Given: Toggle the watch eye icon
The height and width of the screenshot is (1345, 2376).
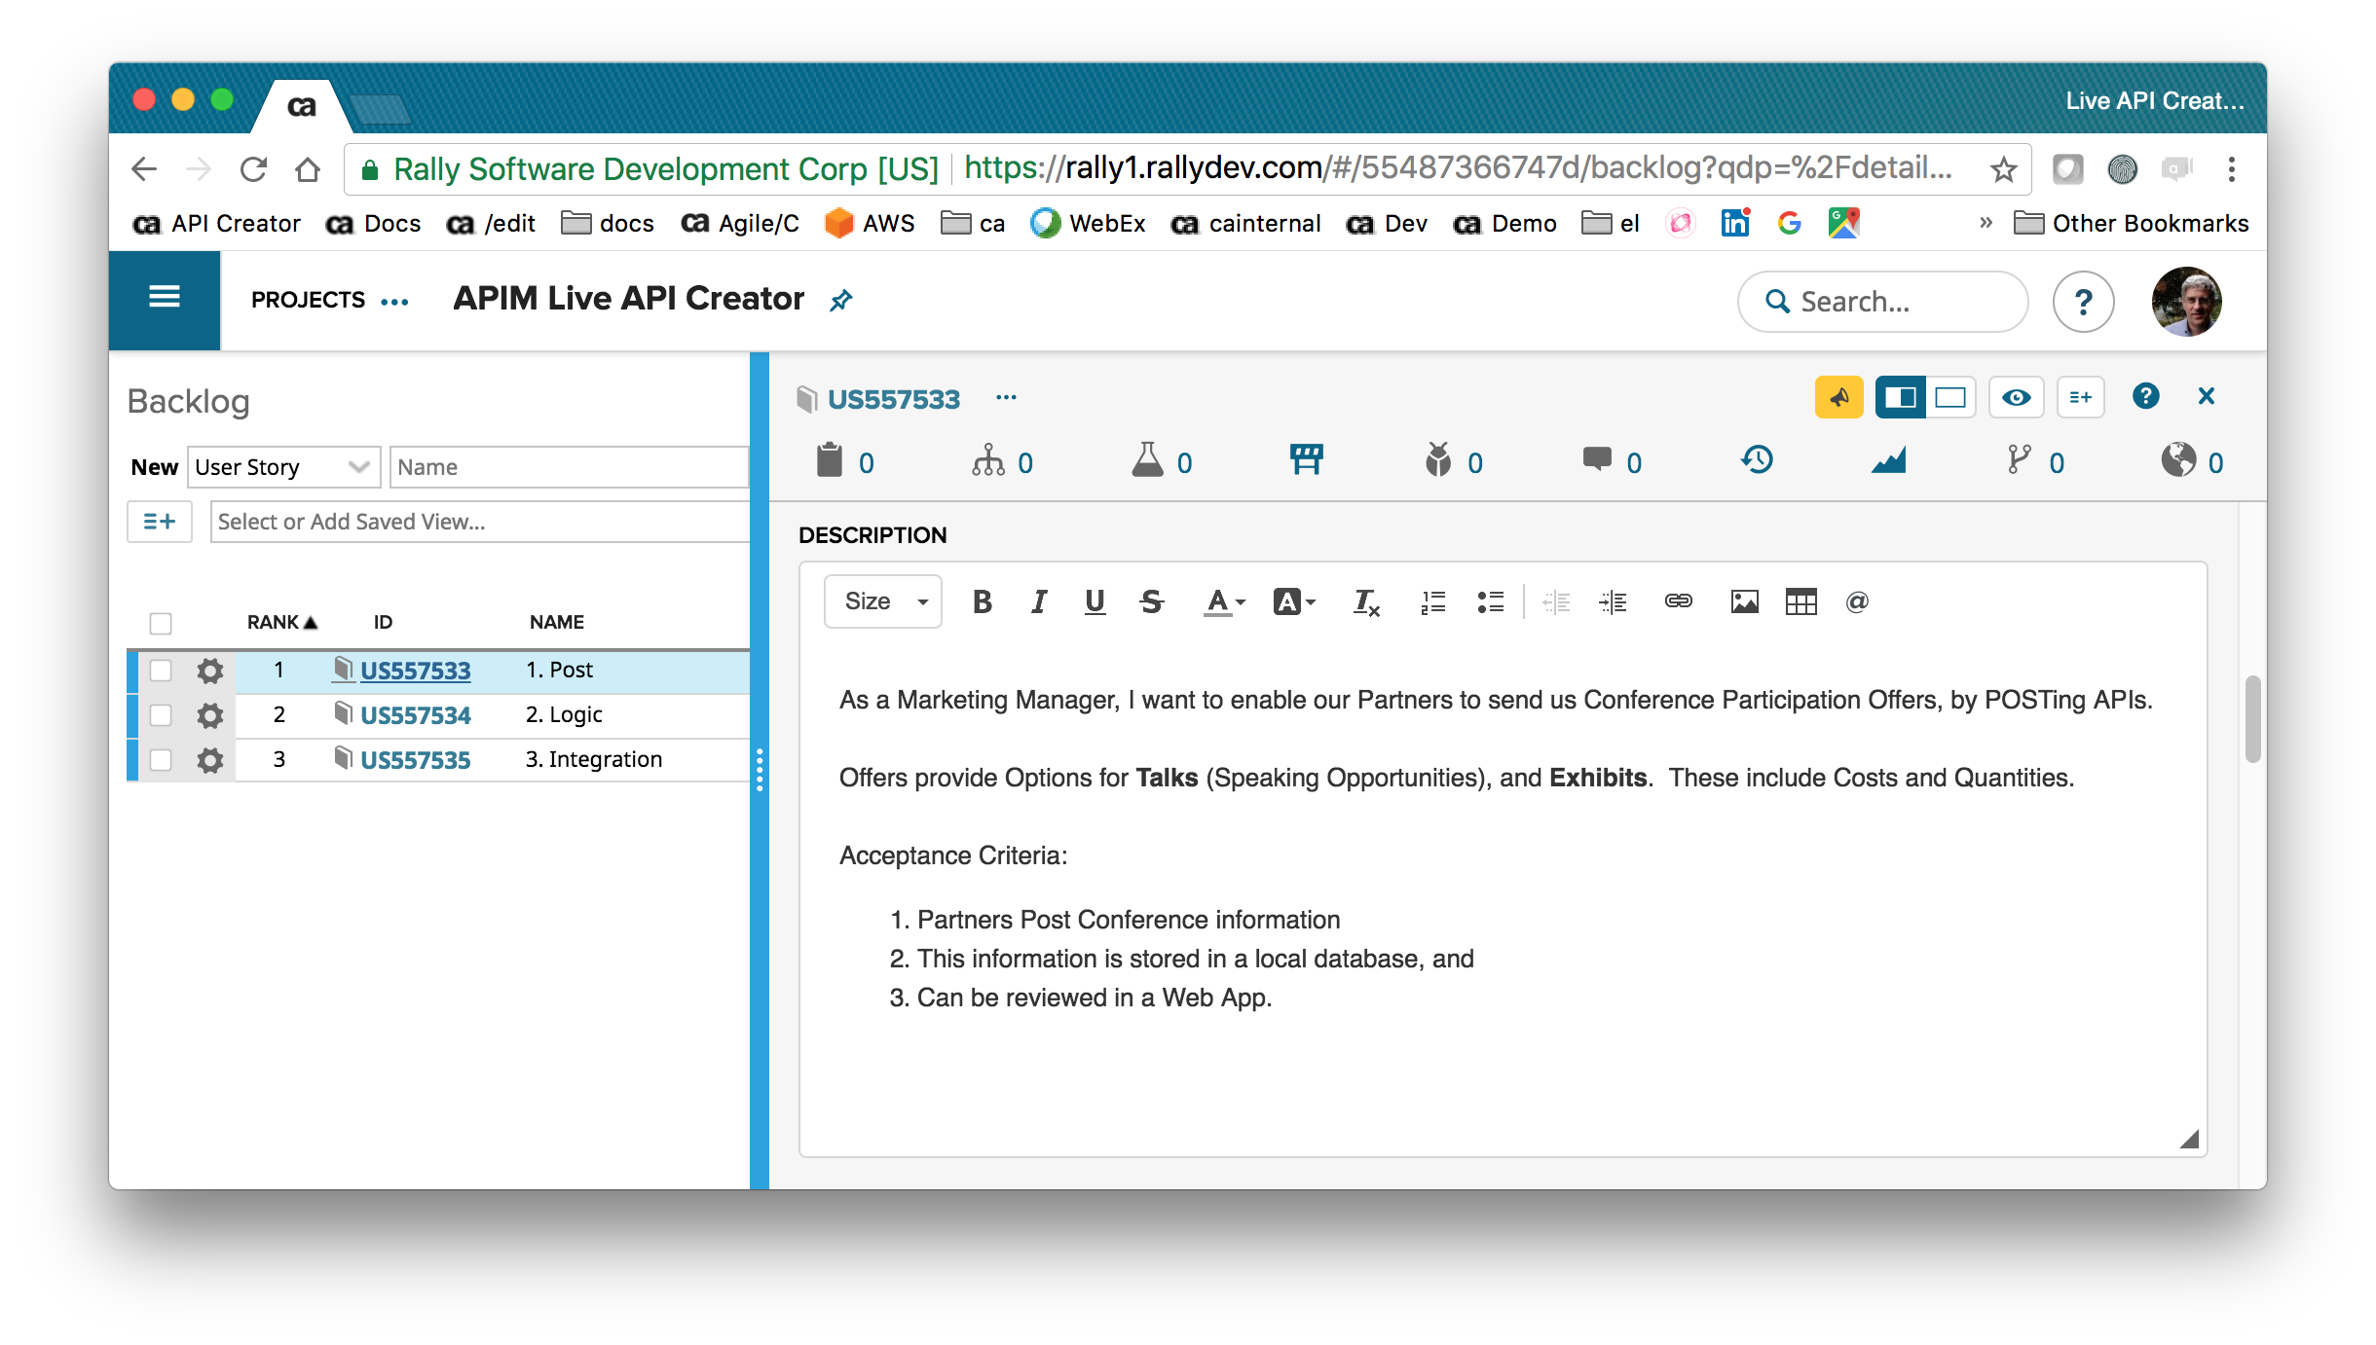Looking at the screenshot, I should coord(2016,397).
